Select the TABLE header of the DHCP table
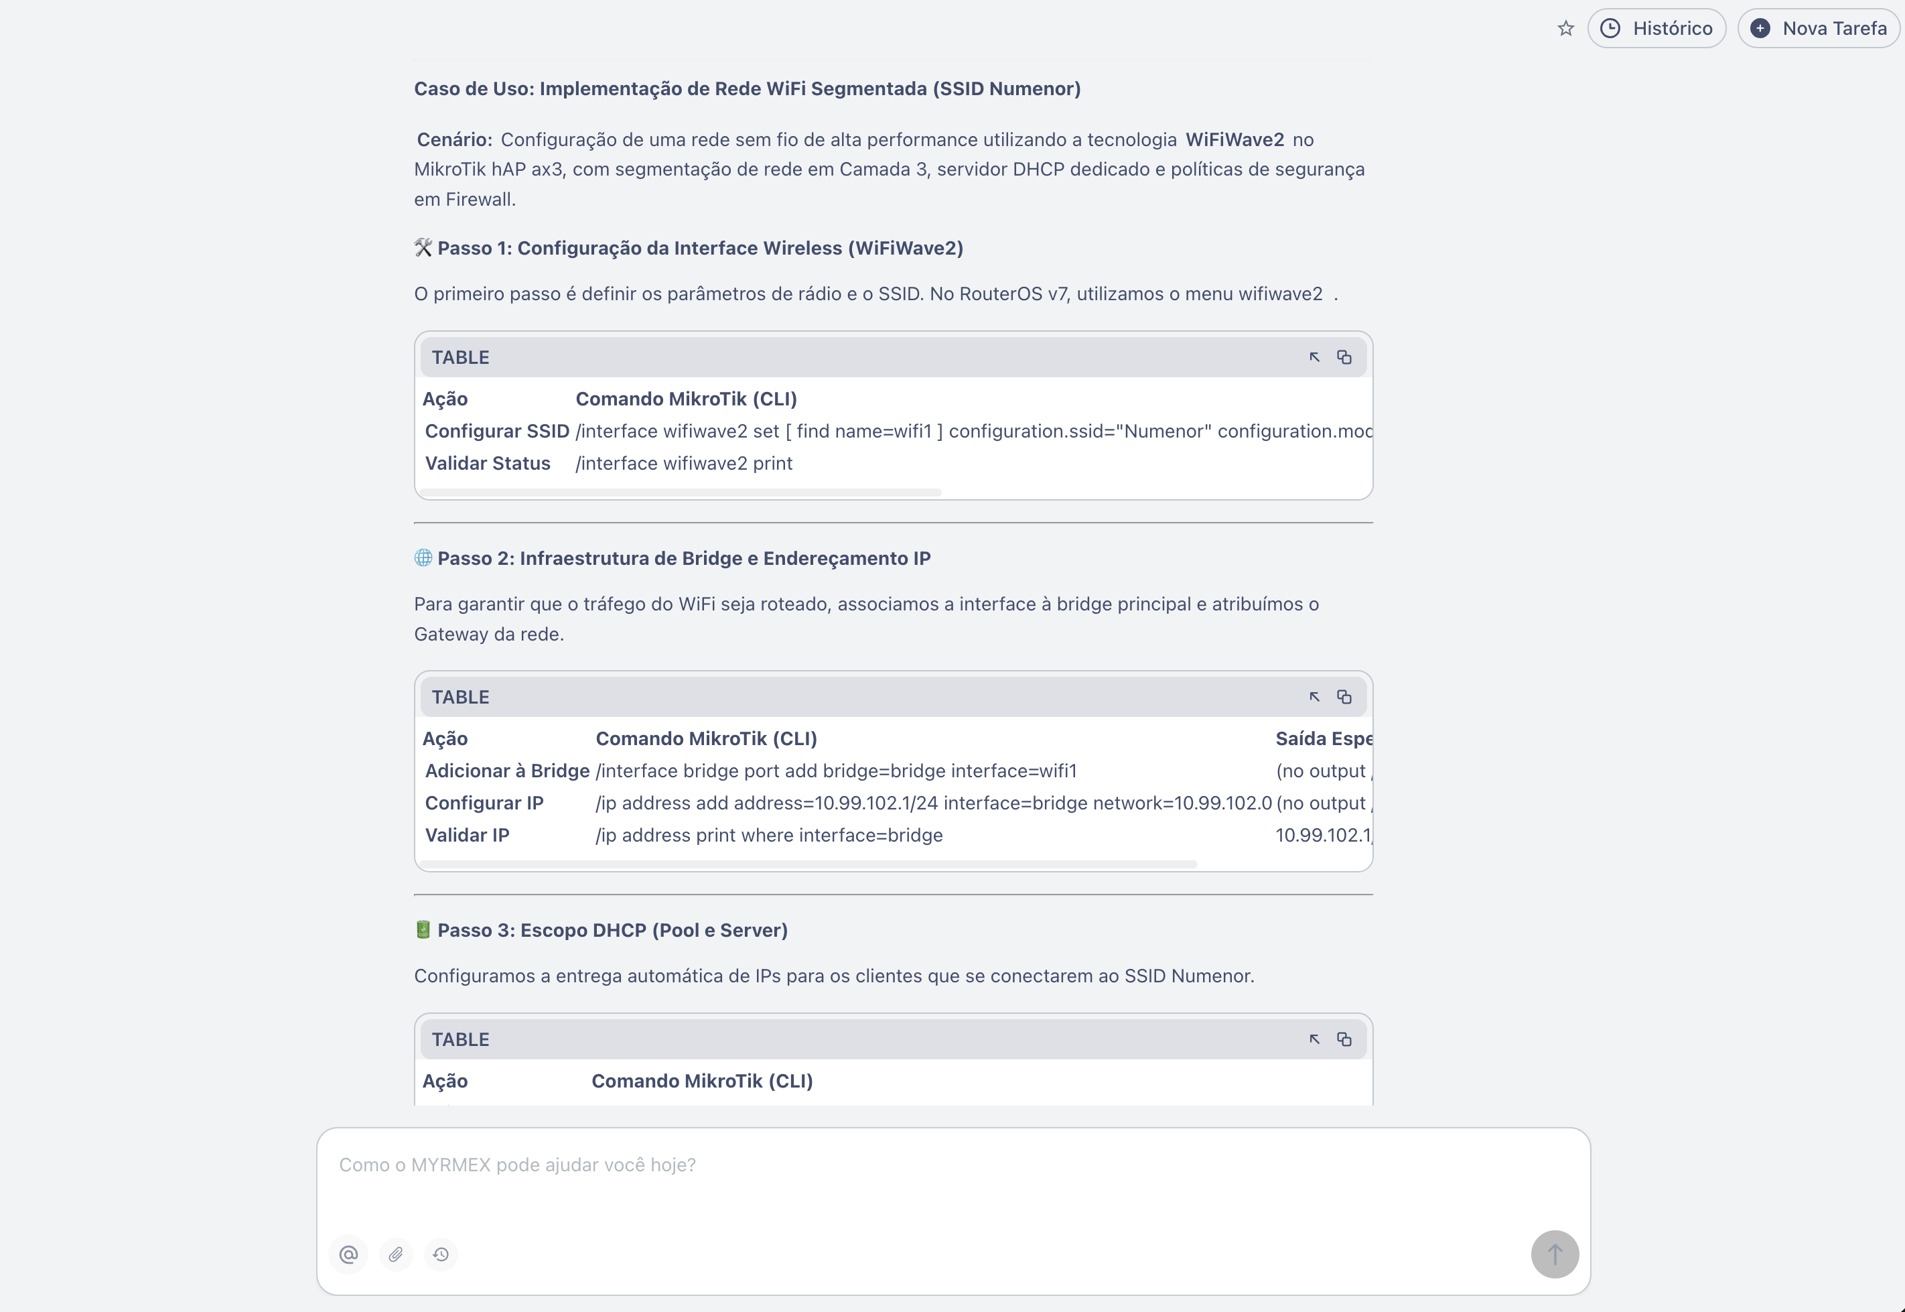 click(460, 1039)
